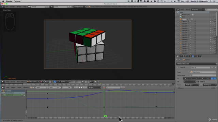Open the timeline Playback menu
The width and height of the screenshot is (218, 122).
tap(26, 87)
